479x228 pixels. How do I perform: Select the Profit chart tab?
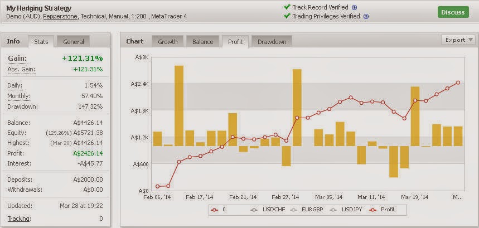click(235, 42)
